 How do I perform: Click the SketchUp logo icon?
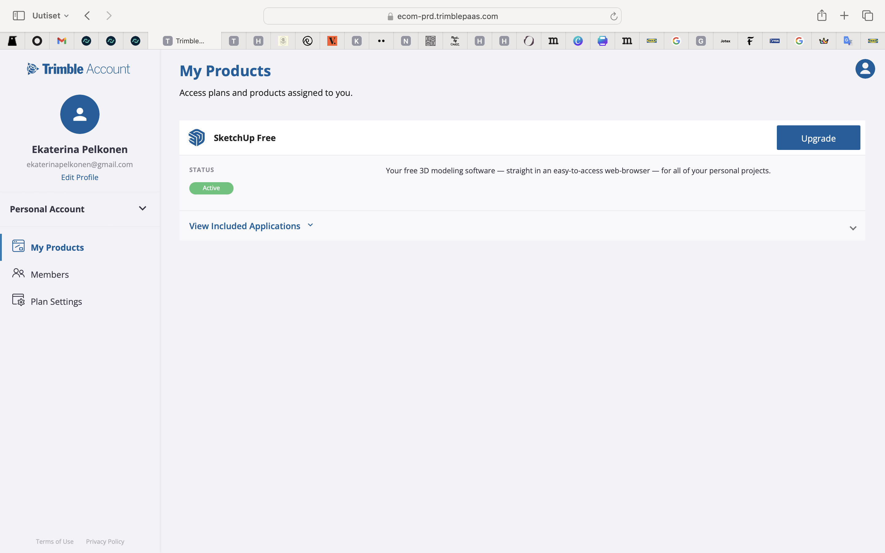(x=197, y=138)
